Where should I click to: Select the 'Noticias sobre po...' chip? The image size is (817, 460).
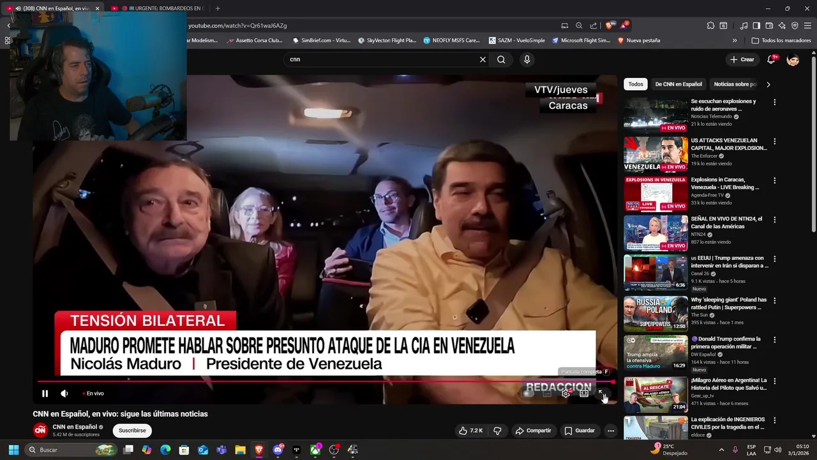click(735, 84)
